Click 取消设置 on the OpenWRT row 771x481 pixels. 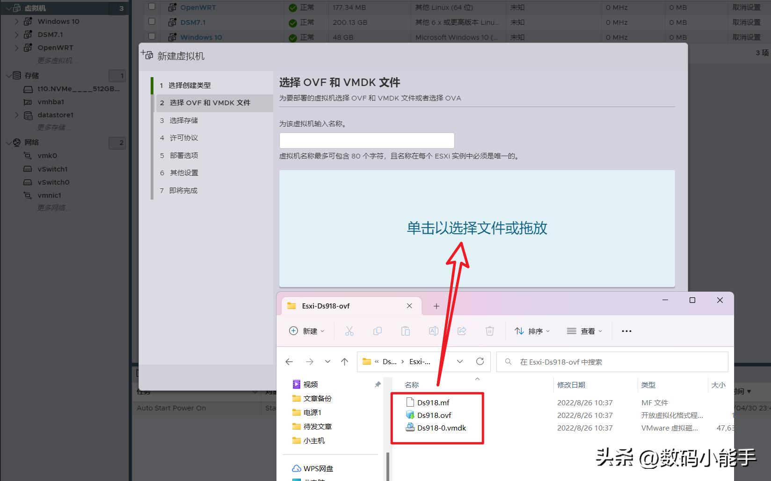[746, 7]
